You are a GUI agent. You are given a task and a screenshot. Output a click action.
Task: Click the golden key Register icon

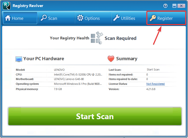tap(153, 18)
